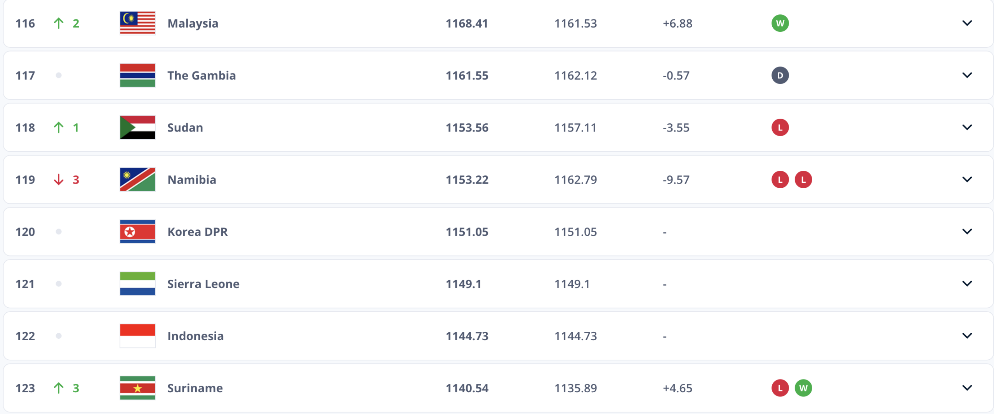This screenshot has width=994, height=414.
Task: Click the Malaysia flag icon
Action: pyautogui.click(x=137, y=23)
